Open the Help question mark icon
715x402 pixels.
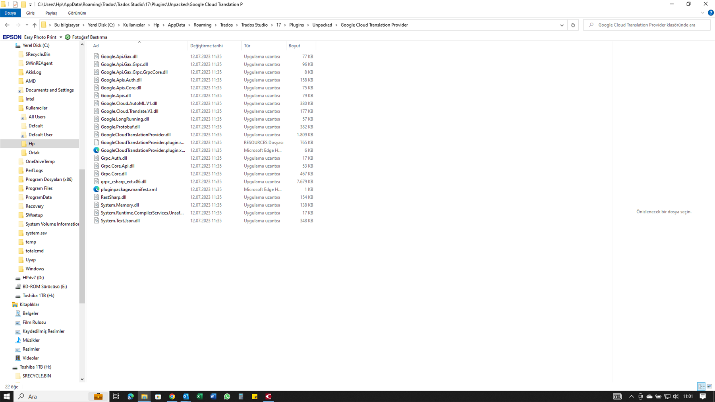click(711, 13)
